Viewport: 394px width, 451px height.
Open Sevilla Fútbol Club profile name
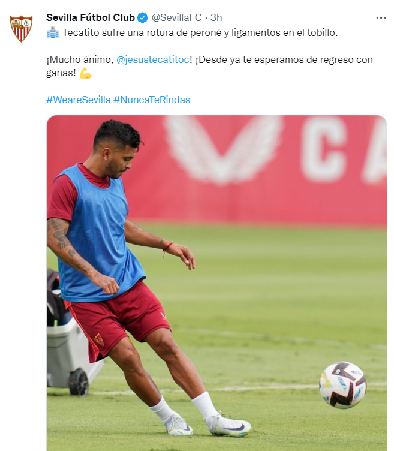tap(91, 17)
